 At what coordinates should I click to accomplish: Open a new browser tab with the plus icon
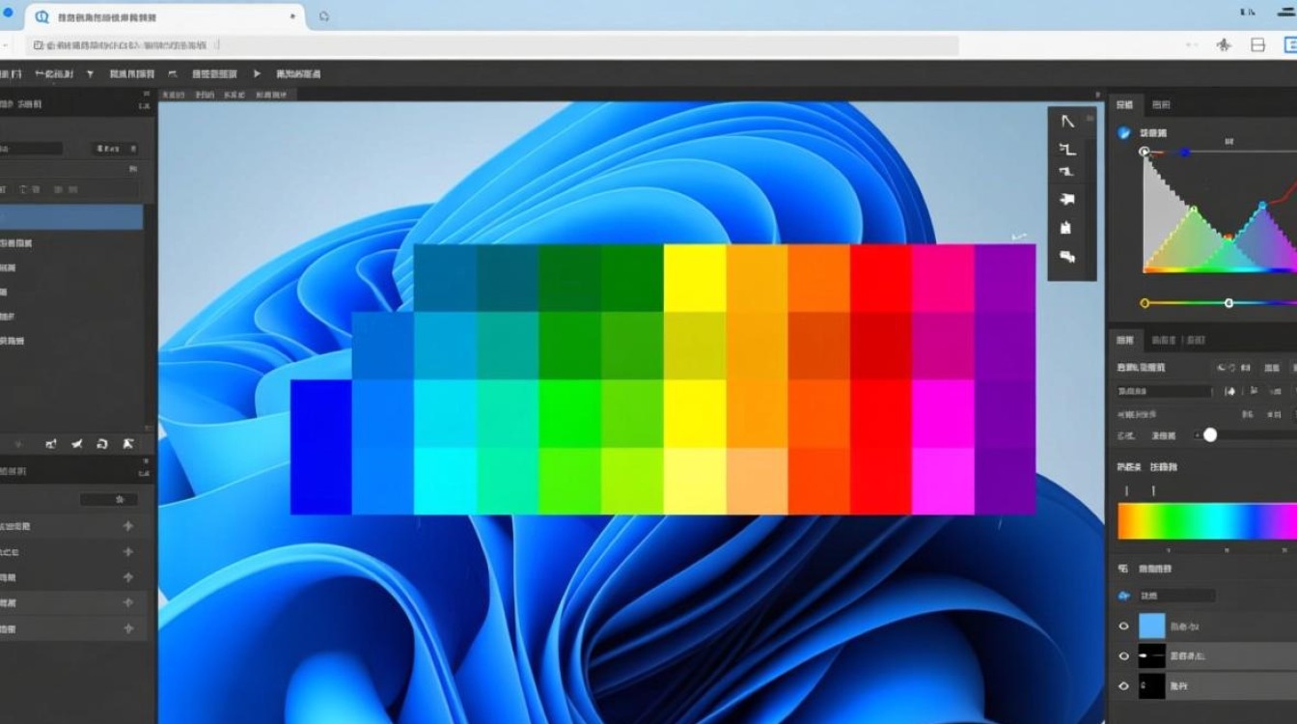(x=323, y=16)
